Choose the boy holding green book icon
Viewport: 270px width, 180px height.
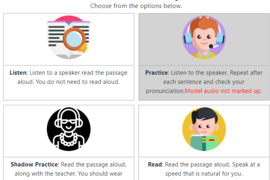(x=204, y=129)
